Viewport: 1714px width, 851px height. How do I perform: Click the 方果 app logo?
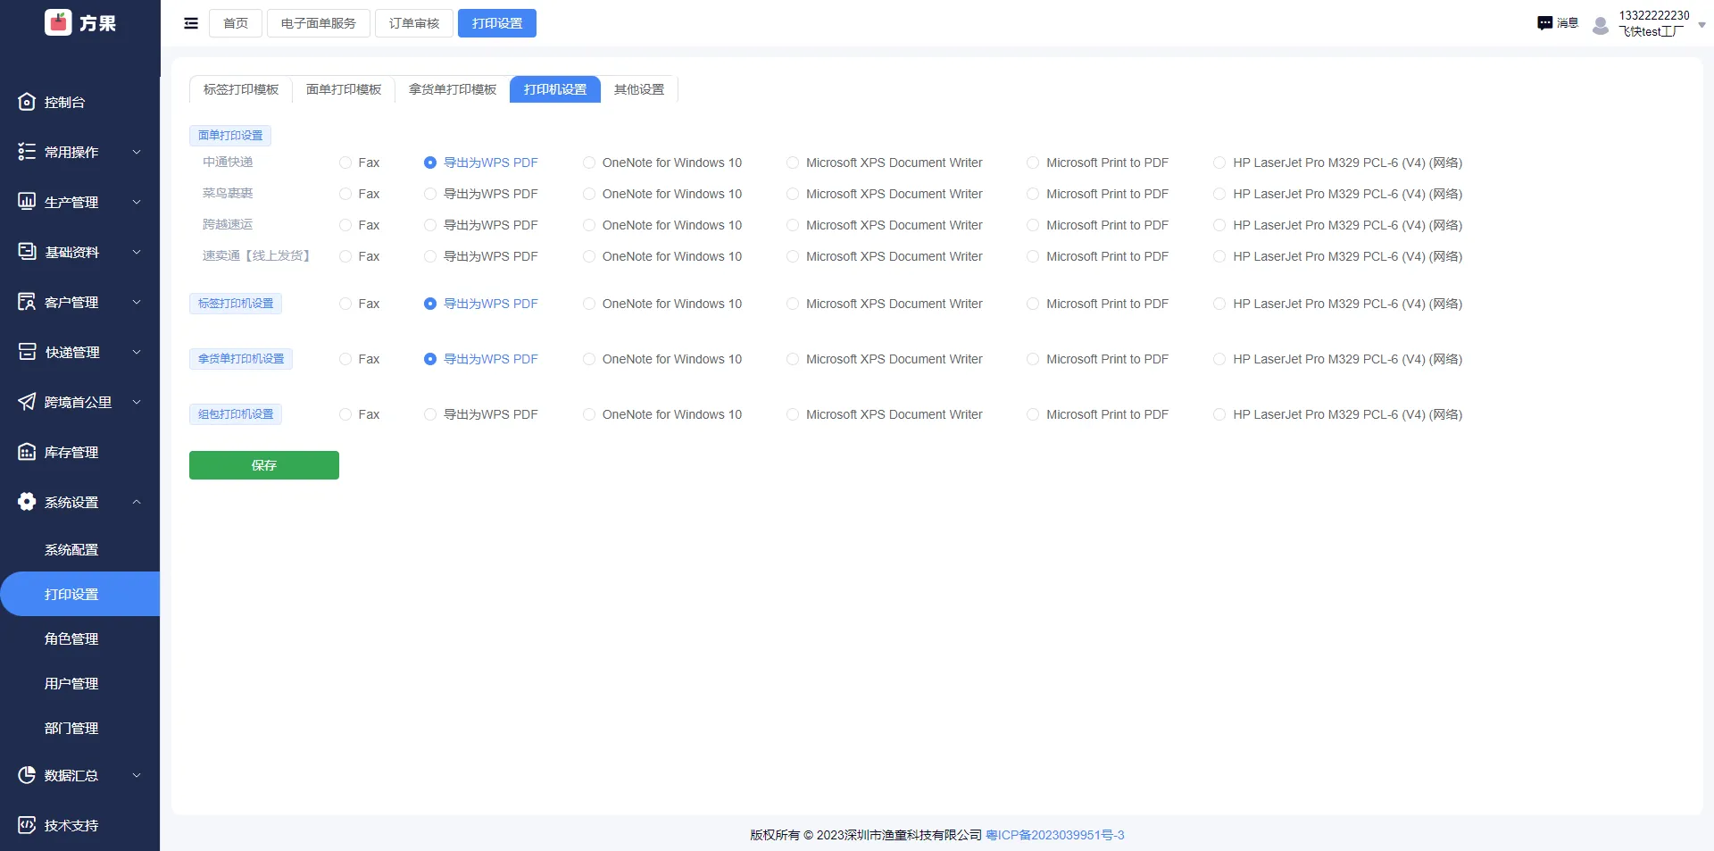click(x=59, y=22)
